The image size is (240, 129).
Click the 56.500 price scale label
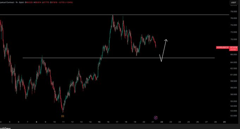pos(234,95)
